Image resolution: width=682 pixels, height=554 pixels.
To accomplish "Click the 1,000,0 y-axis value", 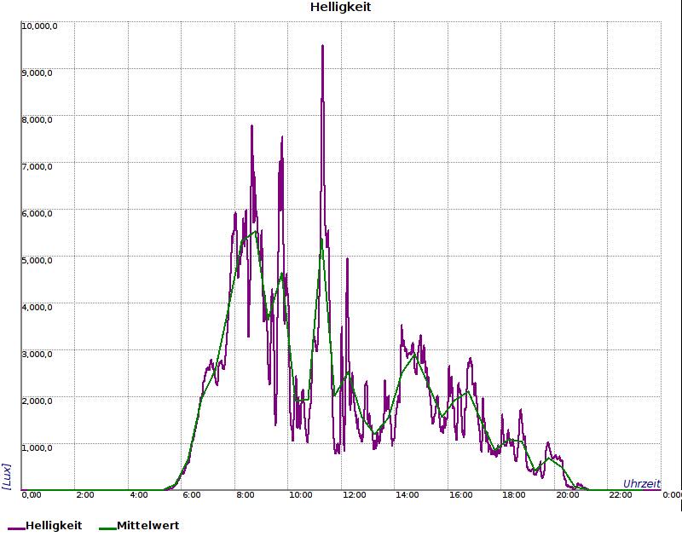I will 37,448.
